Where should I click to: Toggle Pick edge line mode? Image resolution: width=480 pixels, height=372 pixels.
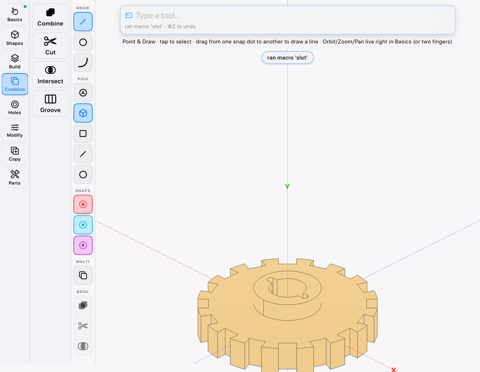[83, 154]
